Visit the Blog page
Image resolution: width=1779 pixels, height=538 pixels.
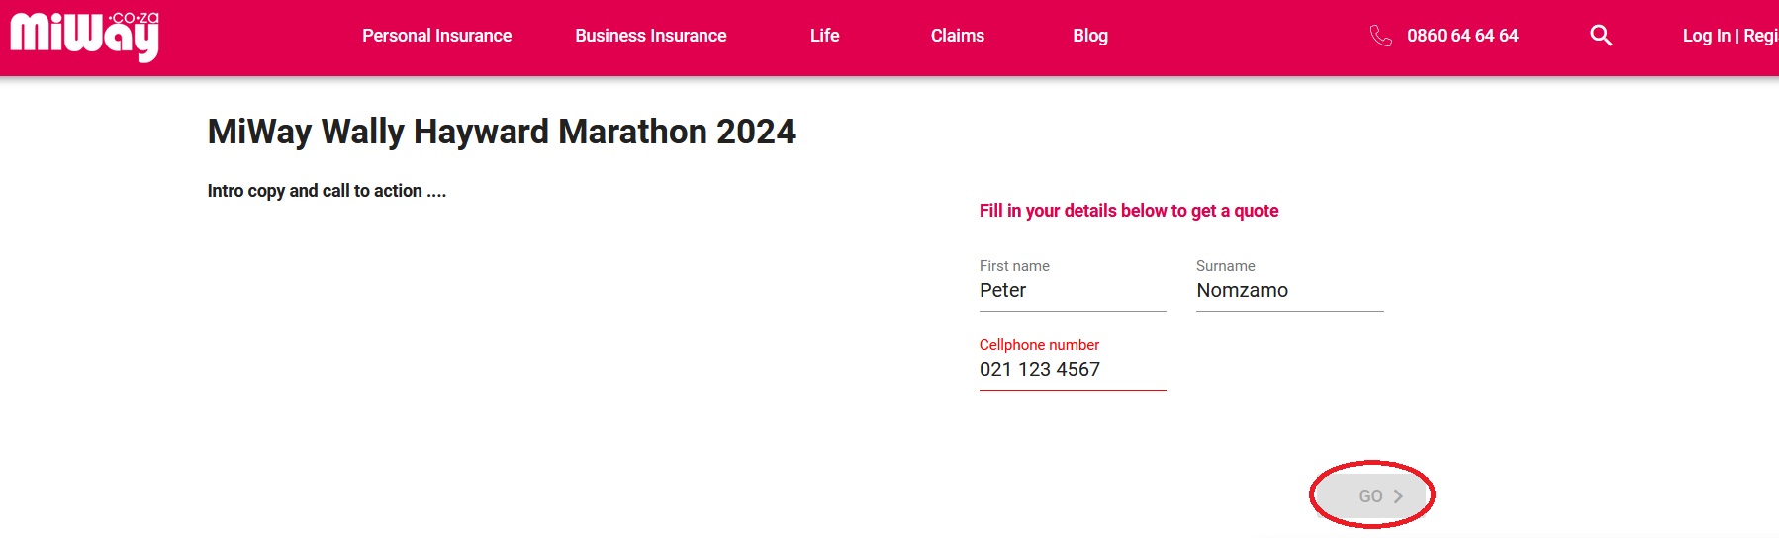(x=1090, y=36)
